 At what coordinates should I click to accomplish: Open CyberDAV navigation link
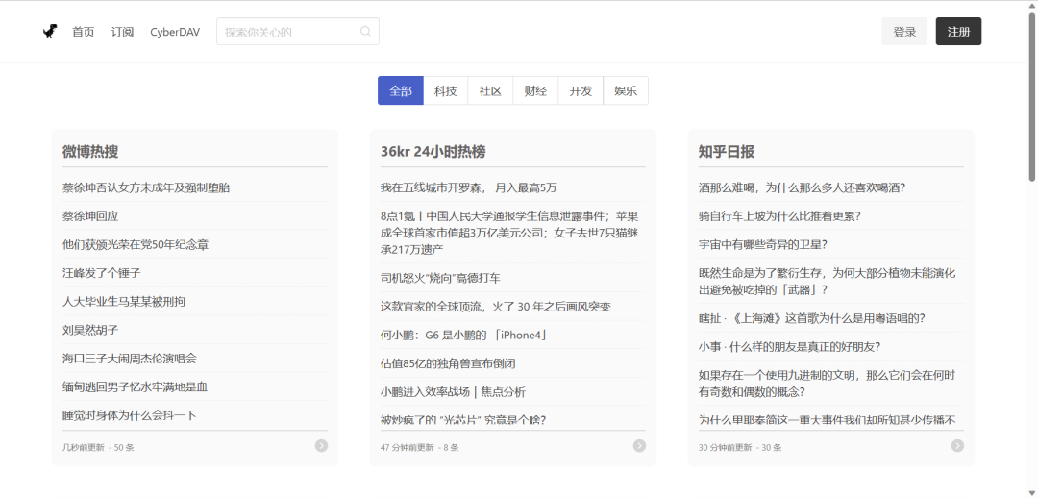pos(175,32)
